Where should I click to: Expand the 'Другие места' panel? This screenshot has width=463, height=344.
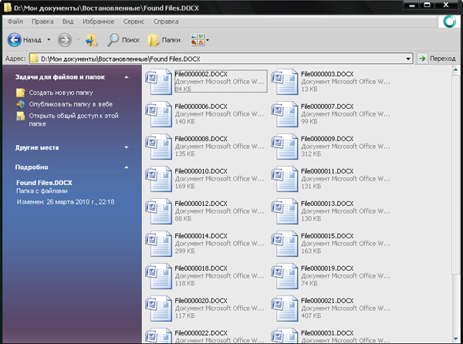tap(127, 147)
